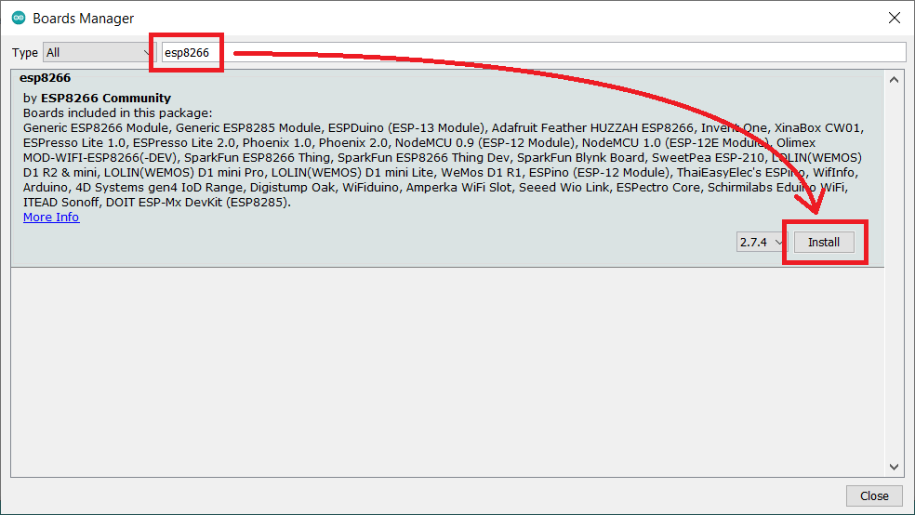The width and height of the screenshot is (915, 515).
Task: Click the Boards Manager title bar text
Action: 84,18
